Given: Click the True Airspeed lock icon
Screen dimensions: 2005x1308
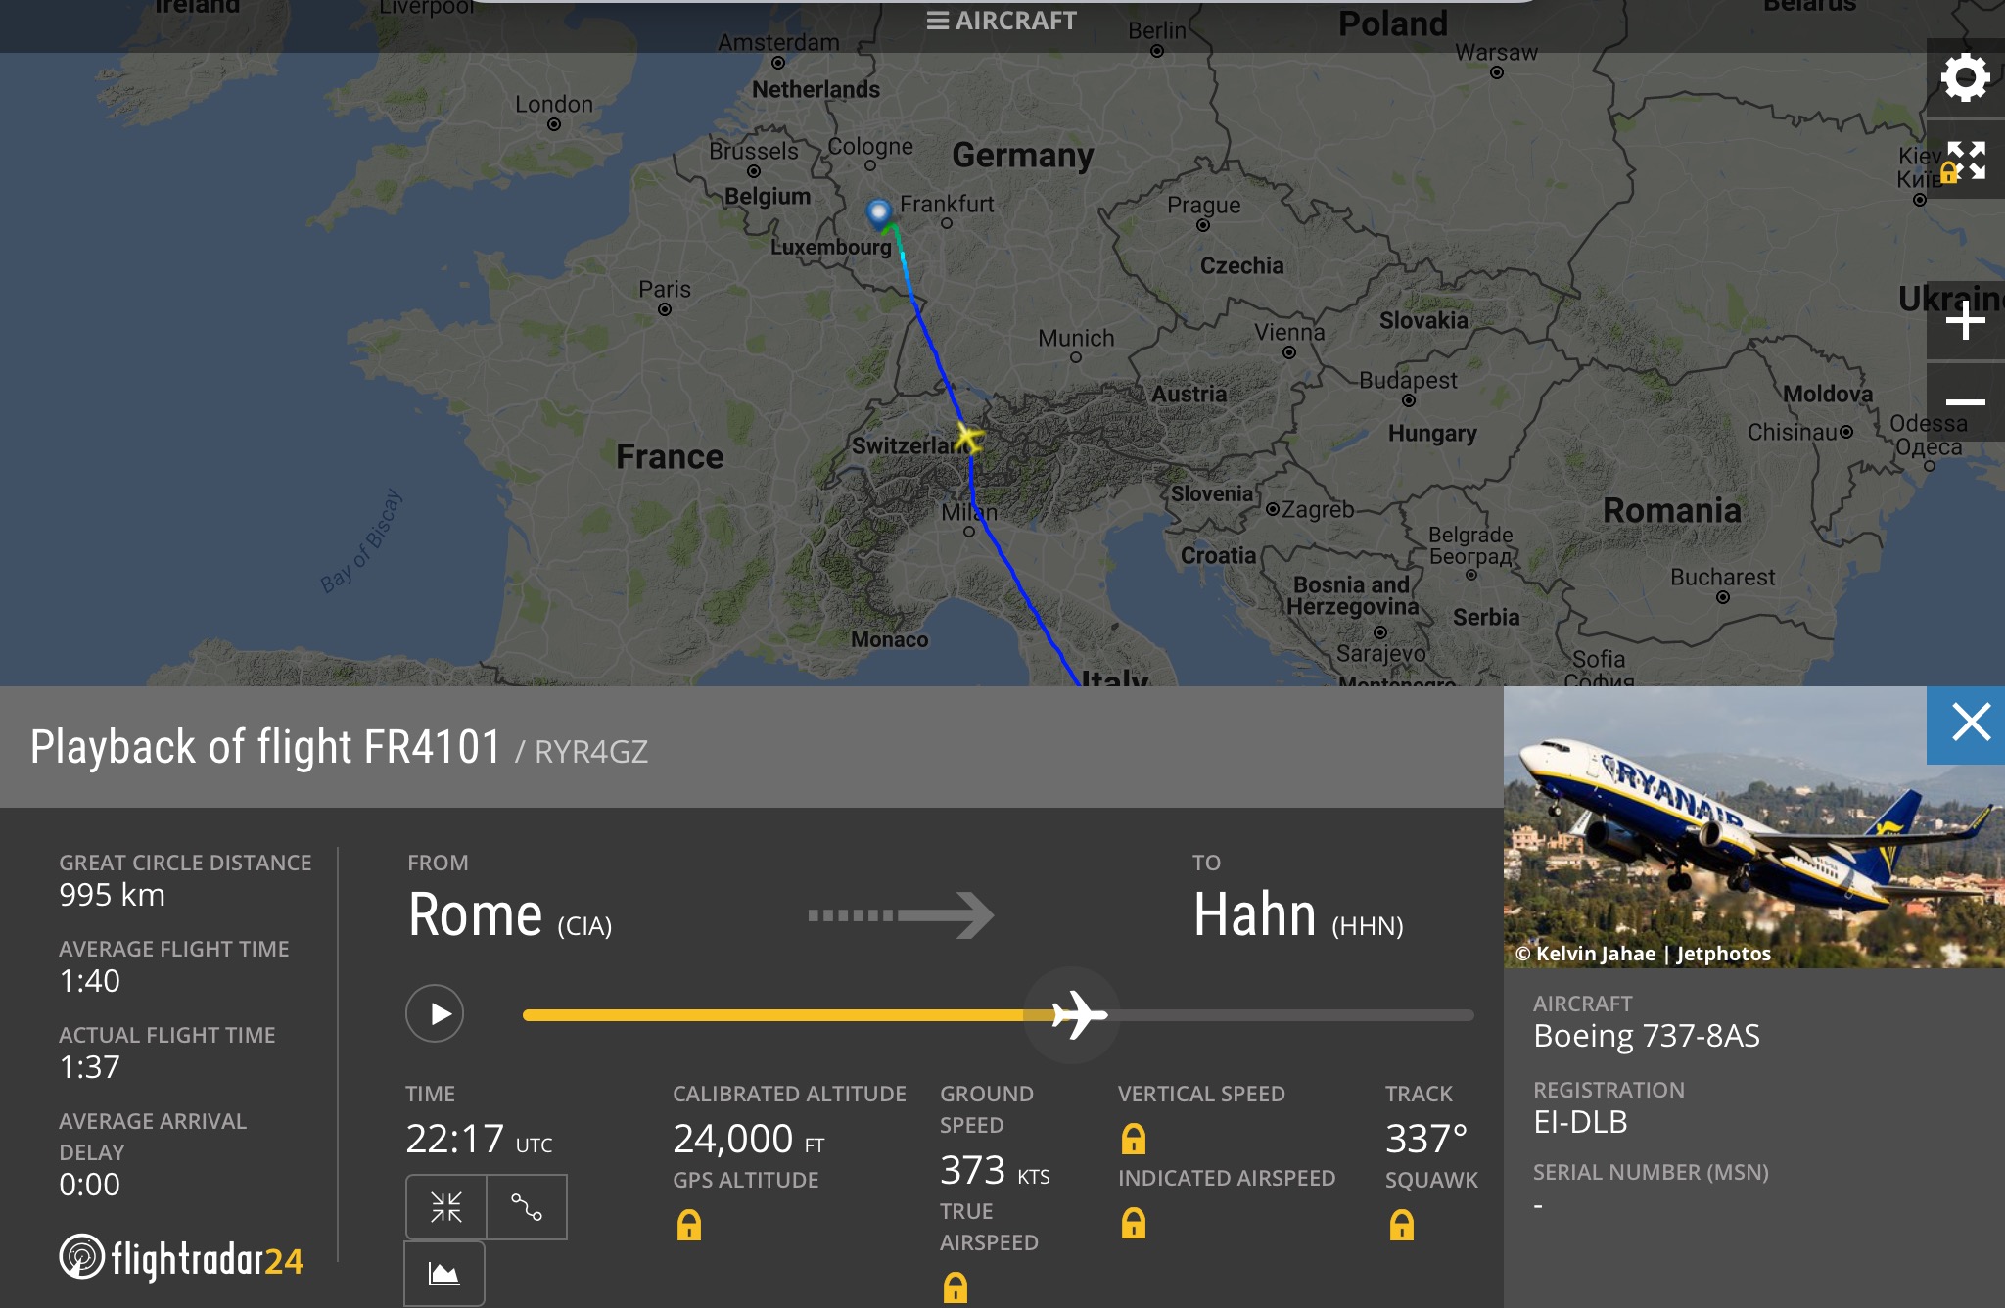Looking at the screenshot, I should pos(956,1287).
